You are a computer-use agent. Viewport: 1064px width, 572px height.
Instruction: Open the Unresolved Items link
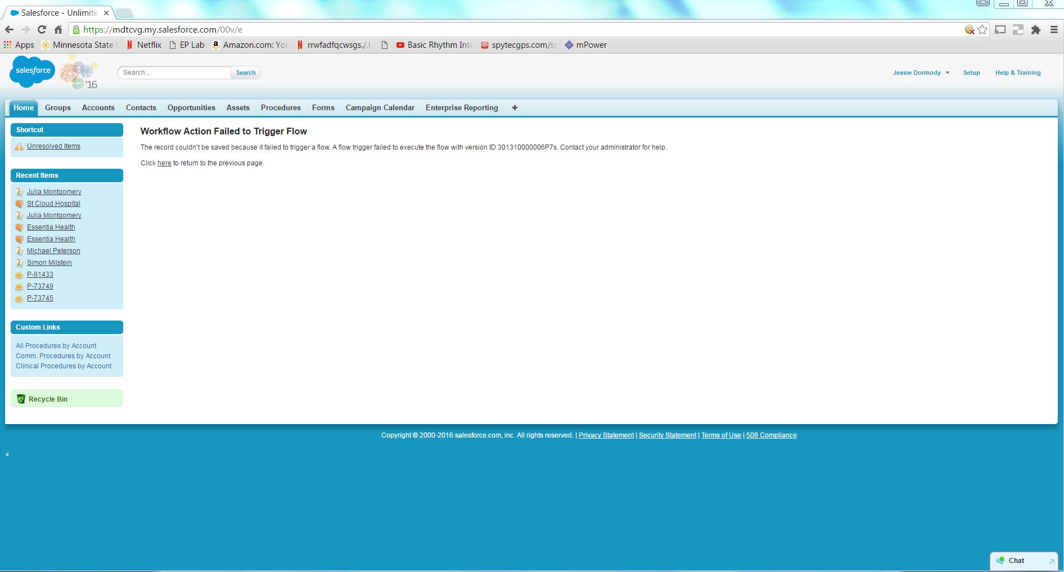coord(53,146)
